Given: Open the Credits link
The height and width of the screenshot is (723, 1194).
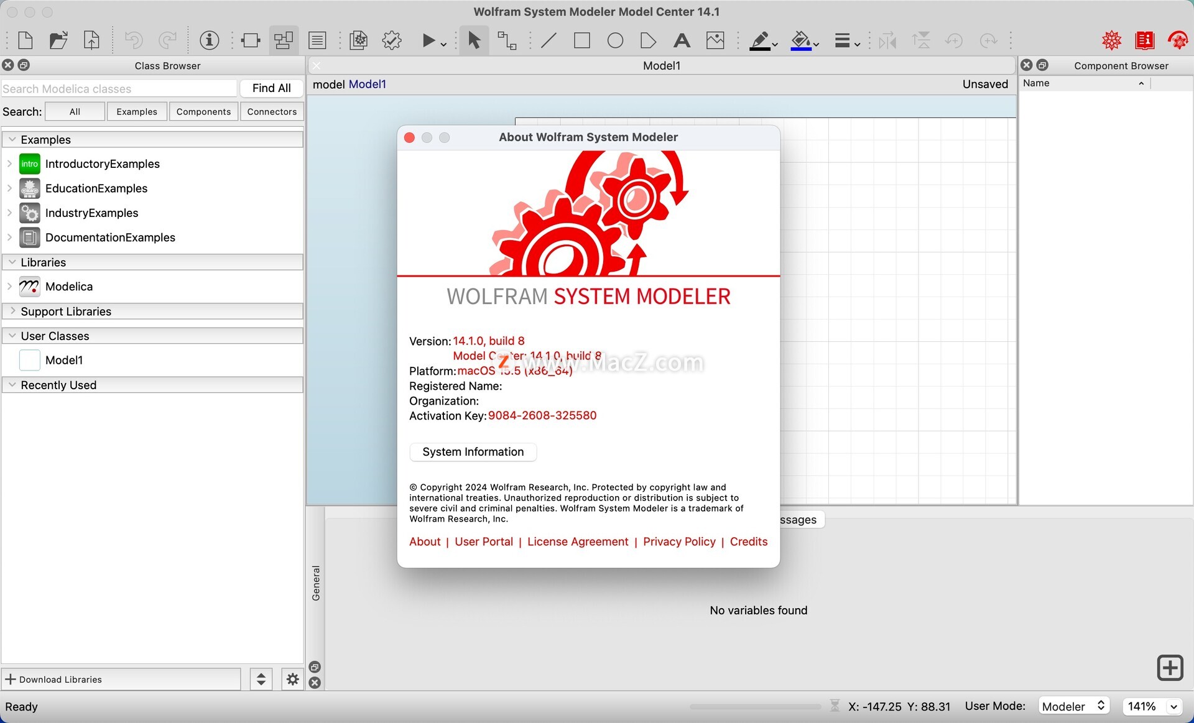Looking at the screenshot, I should coord(749,541).
